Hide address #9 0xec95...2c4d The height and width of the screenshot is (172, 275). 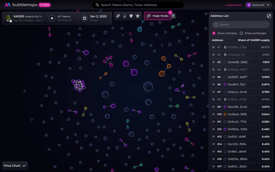(214, 107)
